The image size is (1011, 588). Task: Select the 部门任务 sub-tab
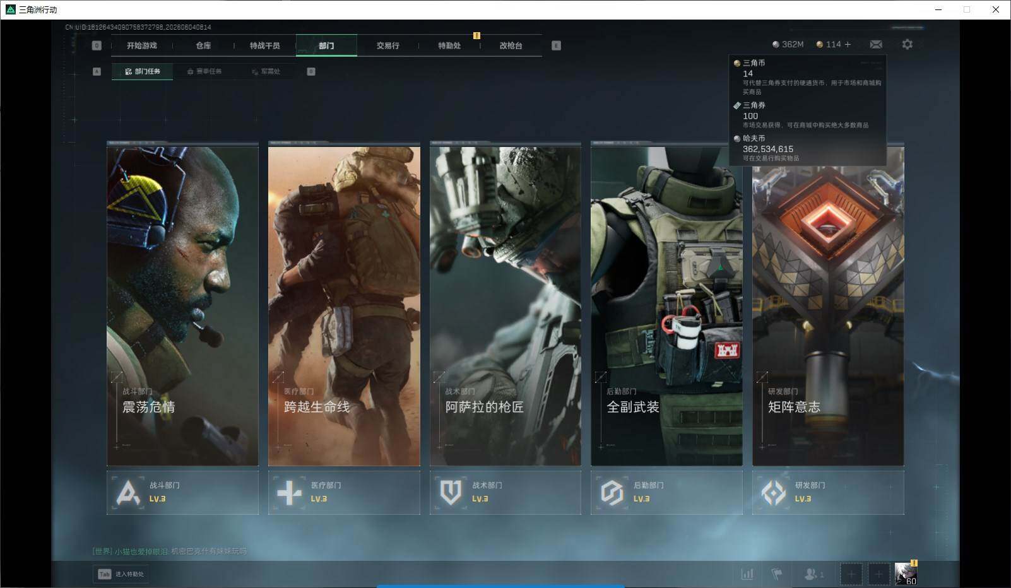point(143,71)
